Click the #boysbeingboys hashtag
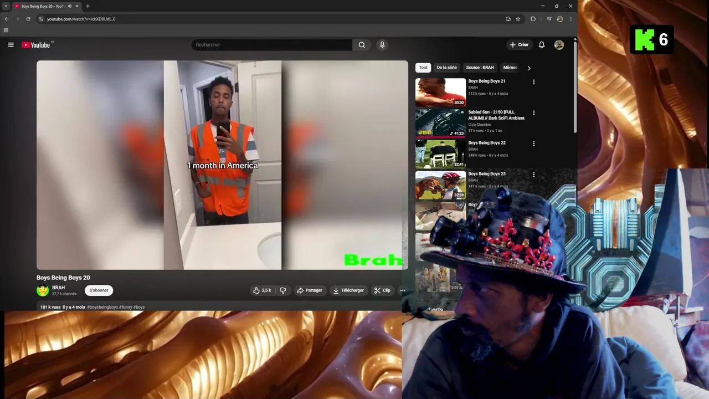Screen dimensions: 709x399 (102, 307)
